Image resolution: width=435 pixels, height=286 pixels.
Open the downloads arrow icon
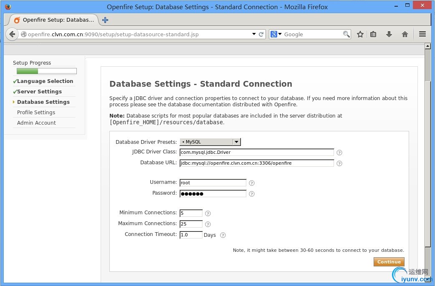[x=389, y=34]
